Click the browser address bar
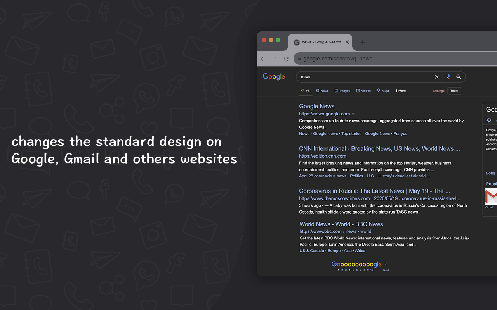The width and height of the screenshot is (497, 310). 395,59
